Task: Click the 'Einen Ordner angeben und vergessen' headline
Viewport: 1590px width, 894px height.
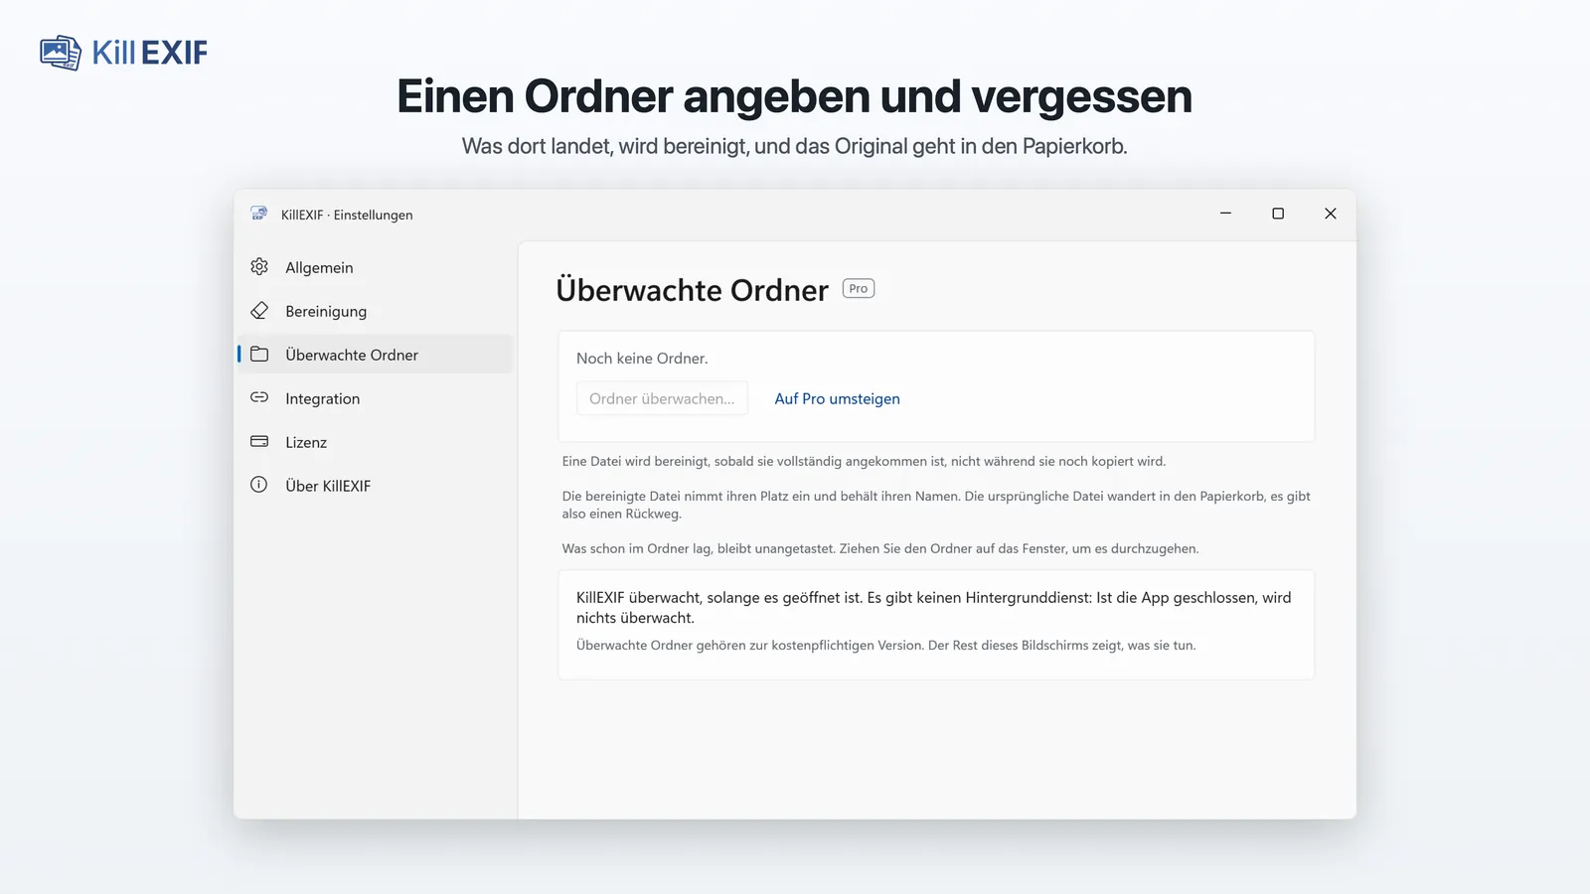Action: pyautogui.click(x=795, y=96)
